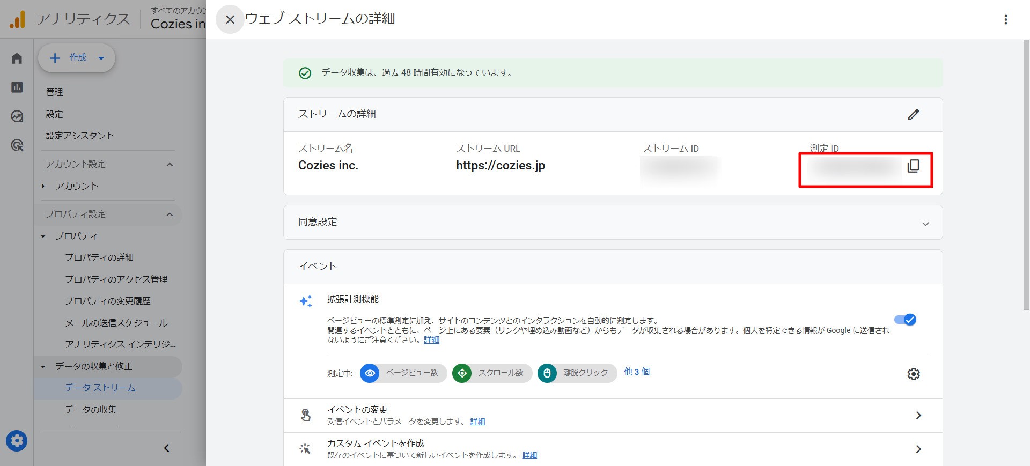The width and height of the screenshot is (1030, 466).
Task: Click the vertical scrollbar of the details panel
Action: coord(1026,174)
